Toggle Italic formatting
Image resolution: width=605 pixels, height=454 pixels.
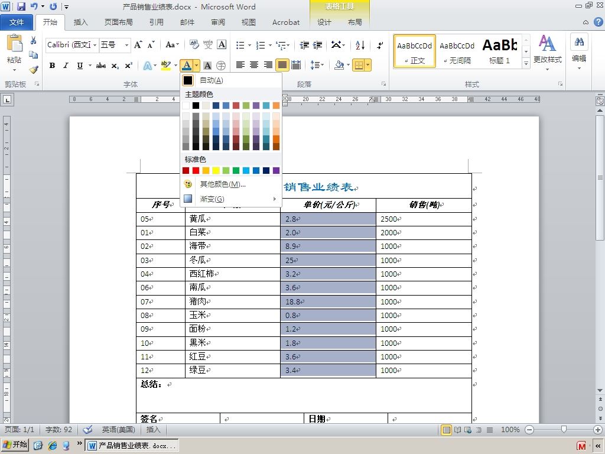coord(66,66)
